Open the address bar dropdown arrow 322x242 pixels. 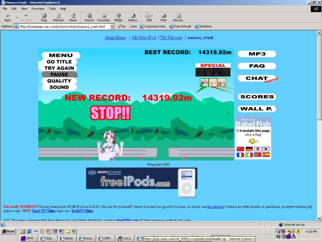point(112,26)
